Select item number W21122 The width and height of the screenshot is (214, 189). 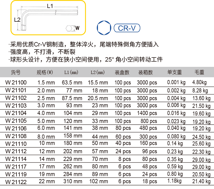coord(16,182)
